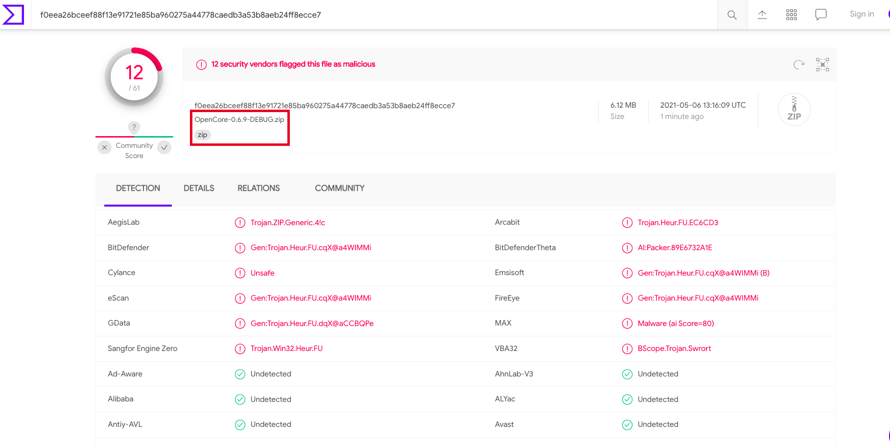Open the BScope.Trojan.Swrort detection link

tap(674, 348)
